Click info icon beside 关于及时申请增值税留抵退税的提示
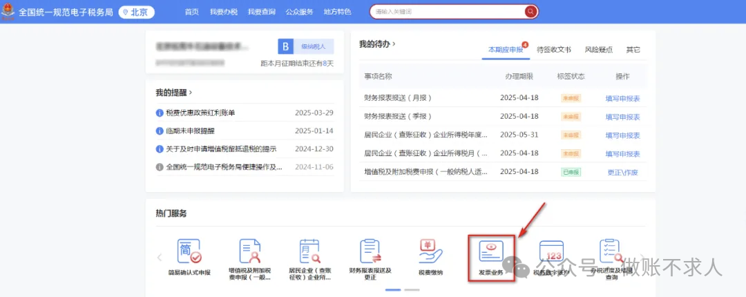Image resolution: width=746 pixels, height=297 pixels. (x=160, y=149)
